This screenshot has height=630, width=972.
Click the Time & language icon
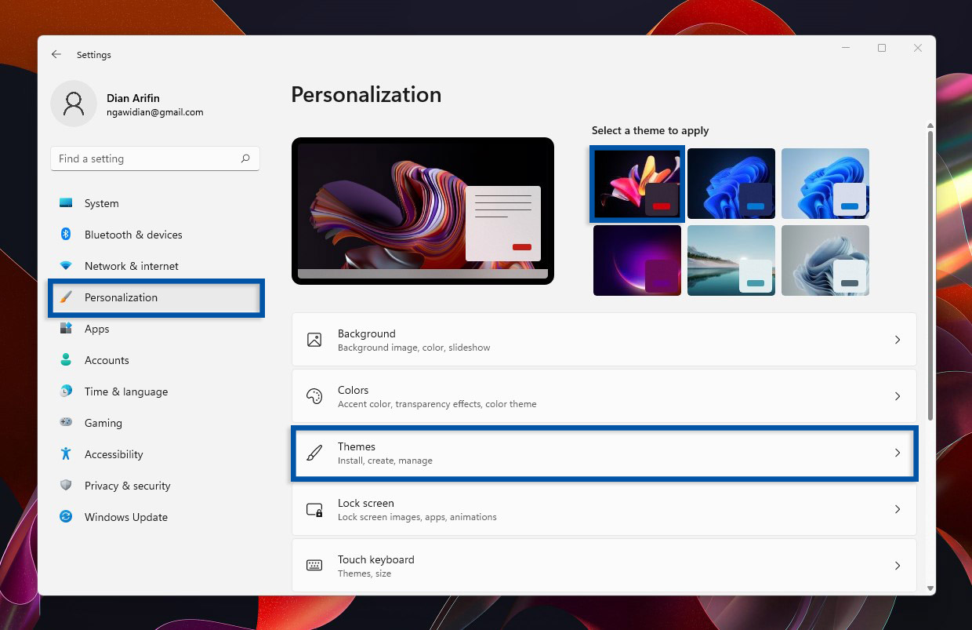(x=66, y=391)
